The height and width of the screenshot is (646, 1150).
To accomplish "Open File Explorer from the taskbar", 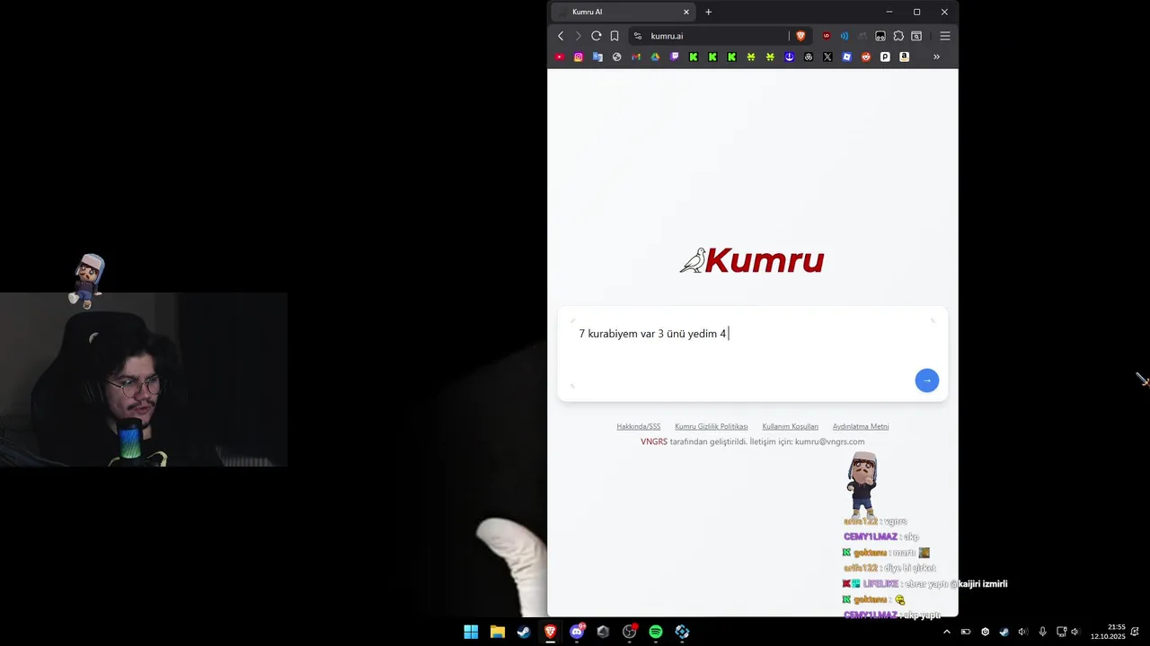I will coord(498,632).
